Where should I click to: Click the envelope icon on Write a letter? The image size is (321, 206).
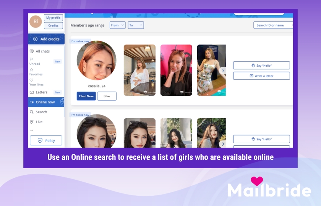(x=251, y=76)
